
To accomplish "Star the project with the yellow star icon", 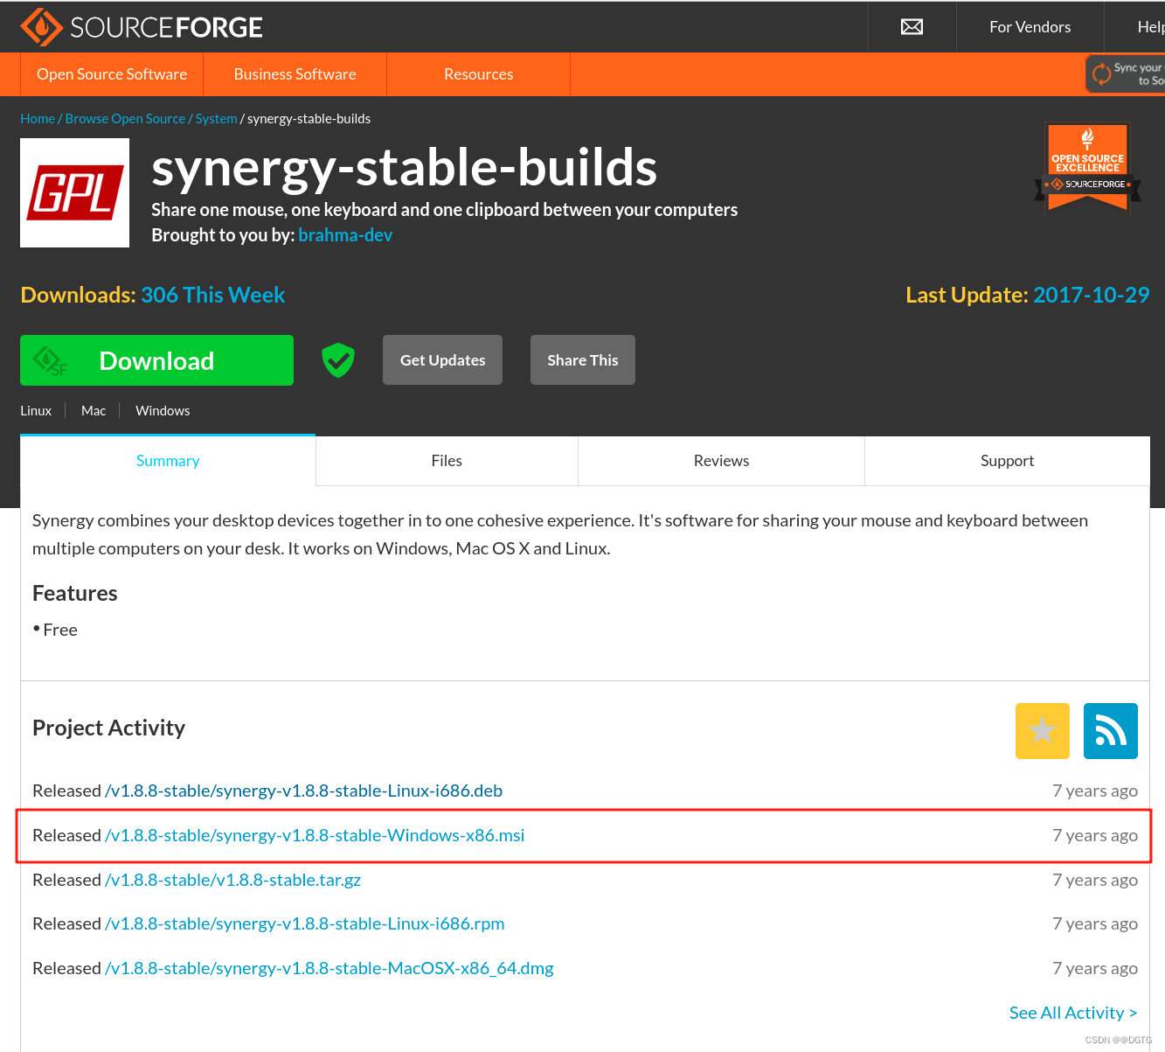I will [x=1042, y=730].
